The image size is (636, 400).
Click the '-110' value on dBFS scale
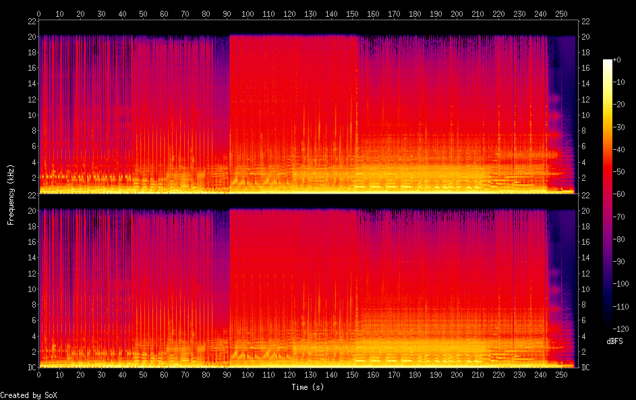(620, 306)
